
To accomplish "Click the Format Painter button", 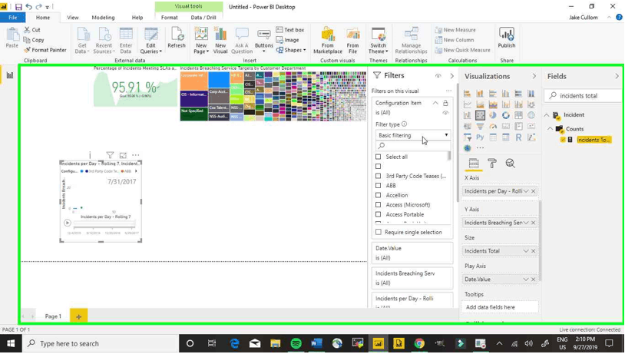I will coord(45,50).
